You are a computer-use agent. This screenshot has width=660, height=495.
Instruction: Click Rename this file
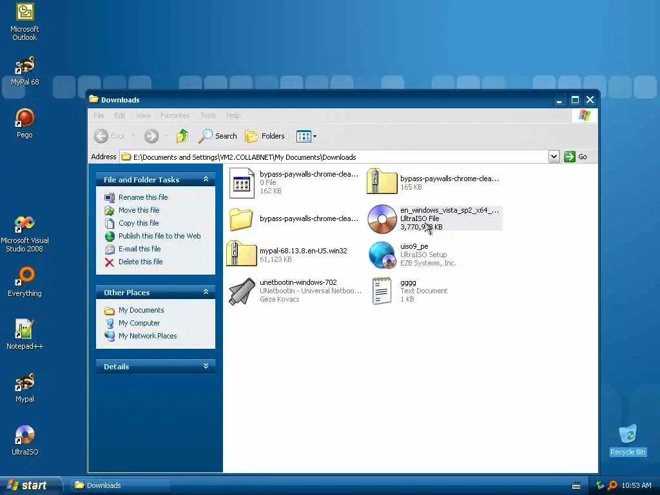tap(137, 197)
